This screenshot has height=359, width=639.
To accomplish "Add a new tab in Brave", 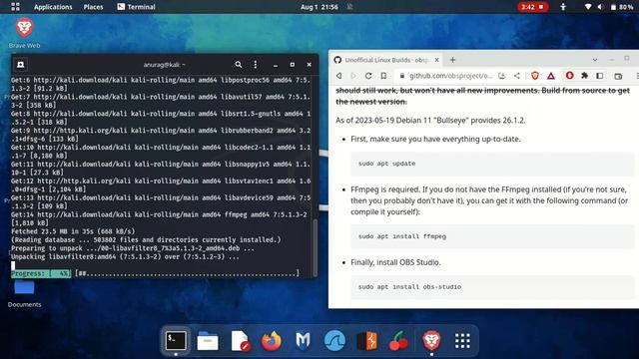I will click(452, 60).
